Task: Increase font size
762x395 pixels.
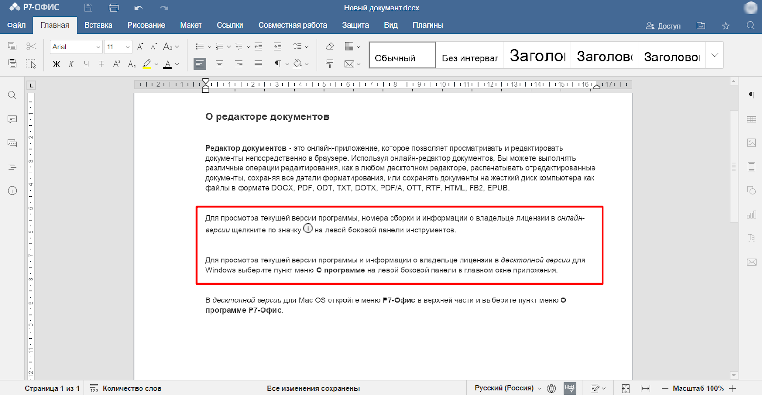Action: tap(140, 47)
